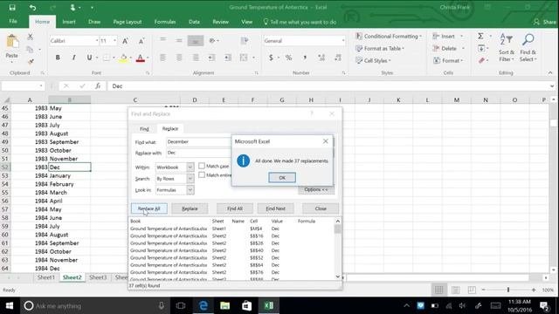Screen dimensions: 559x314
Task: Select the Sheet1 worksheet tab
Action: 46,277
